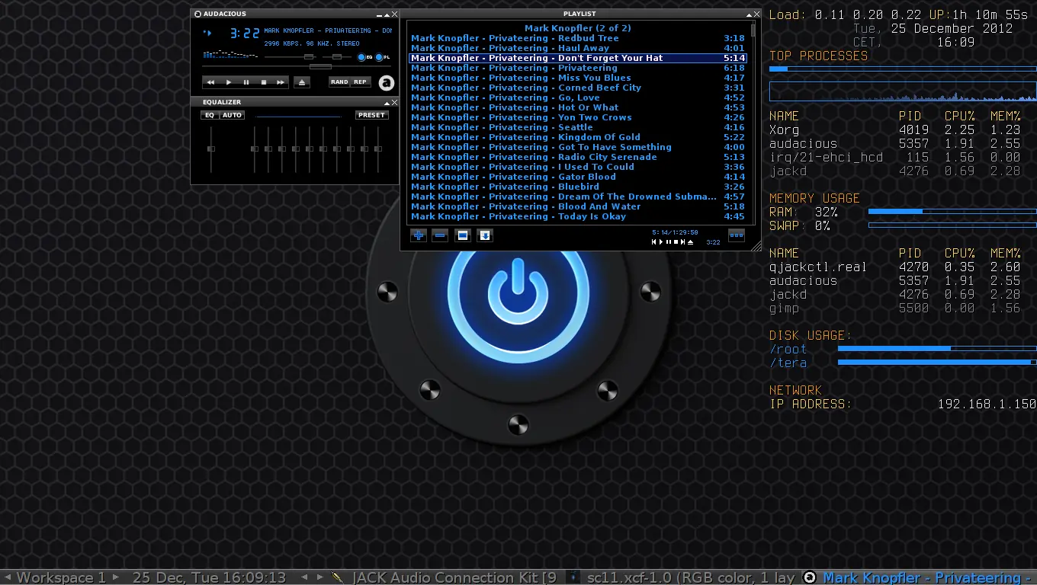Click the plus add-files button in the Playlist
The width and height of the screenshot is (1037, 585).
coord(419,235)
